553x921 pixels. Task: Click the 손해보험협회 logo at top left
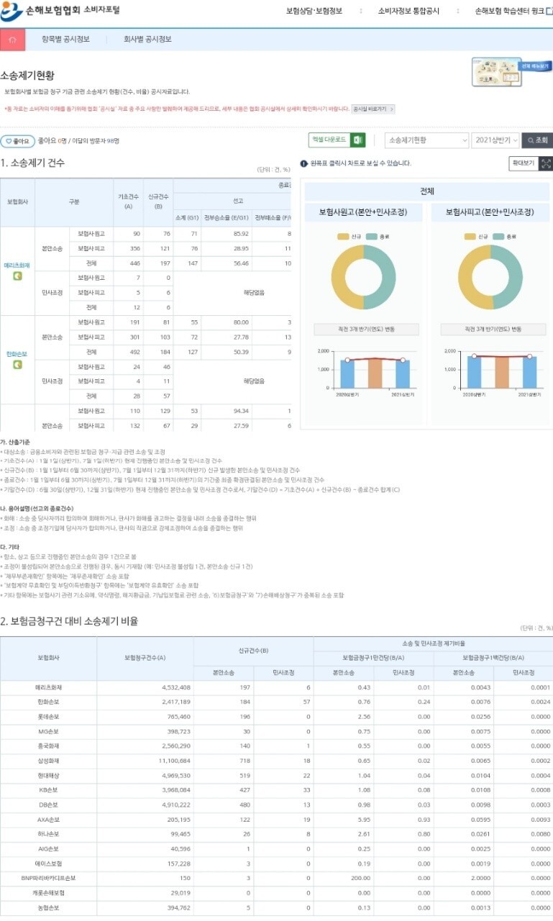pyautogui.click(x=60, y=11)
